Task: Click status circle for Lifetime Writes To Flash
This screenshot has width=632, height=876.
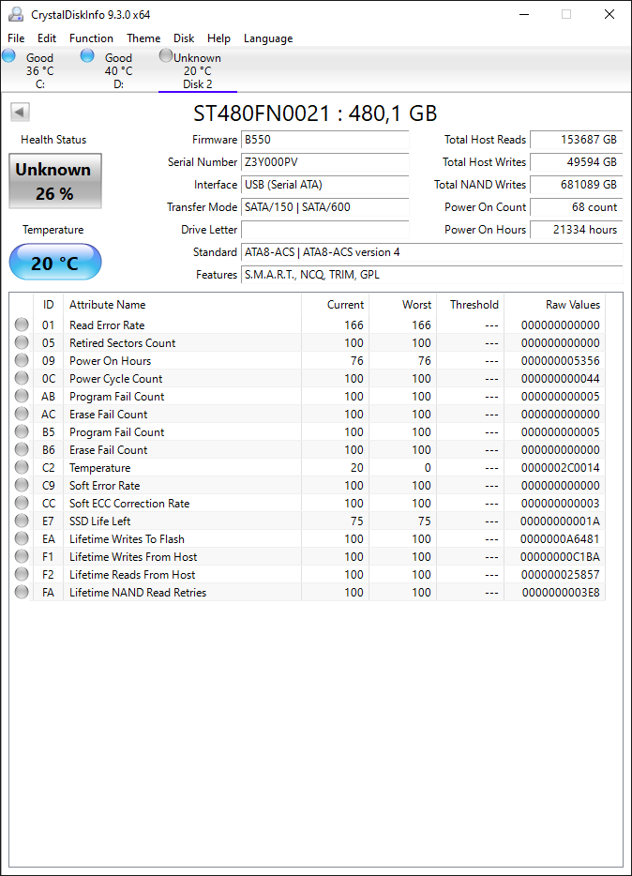Action: pyautogui.click(x=22, y=538)
